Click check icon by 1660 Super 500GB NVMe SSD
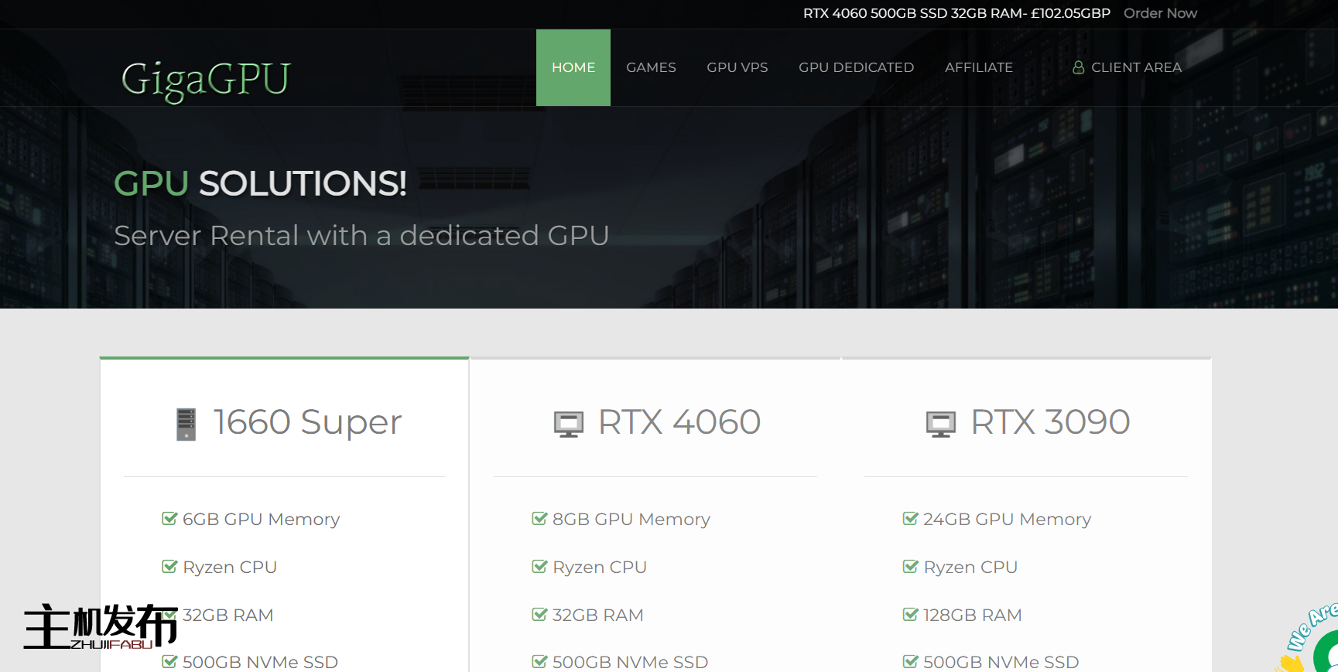The width and height of the screenshot is (1338, 672). coord(169,662)
